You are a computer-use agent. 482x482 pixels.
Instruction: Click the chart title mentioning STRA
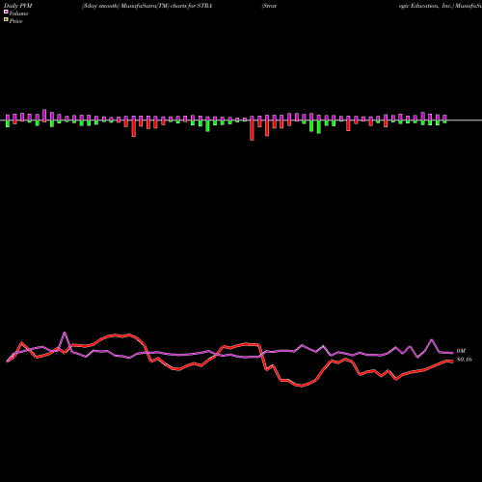click(x=147, y=6)
